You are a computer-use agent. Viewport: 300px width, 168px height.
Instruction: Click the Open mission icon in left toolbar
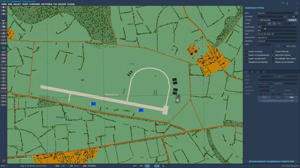(x=4, y=10)
